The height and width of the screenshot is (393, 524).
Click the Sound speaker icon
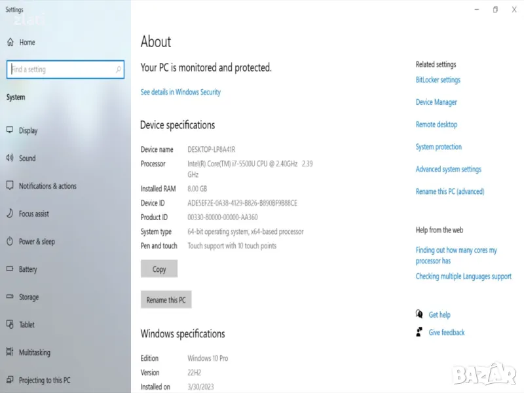click(x=10, y=158)
